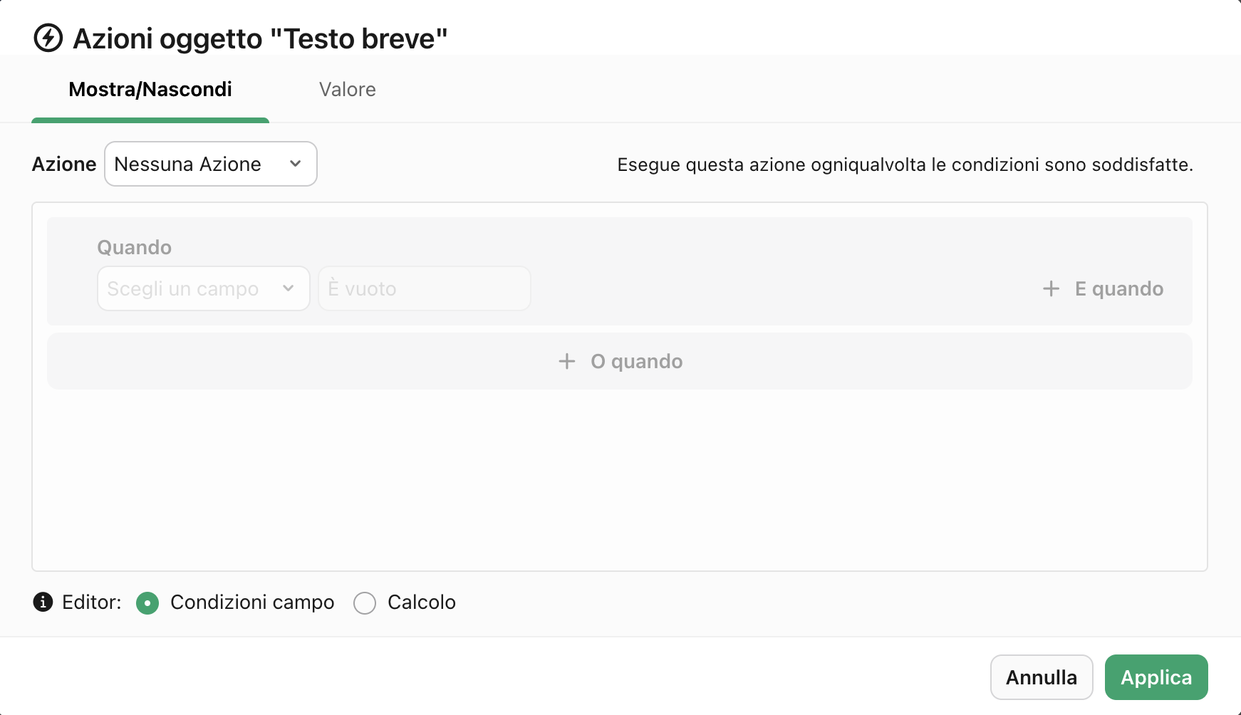The image size is (1241, 715).
Task: Select the Condizioni campo editor mode
Action: [147, 602]
